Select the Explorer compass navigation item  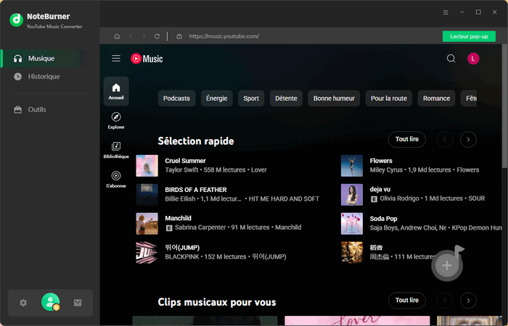click(116, 121)
